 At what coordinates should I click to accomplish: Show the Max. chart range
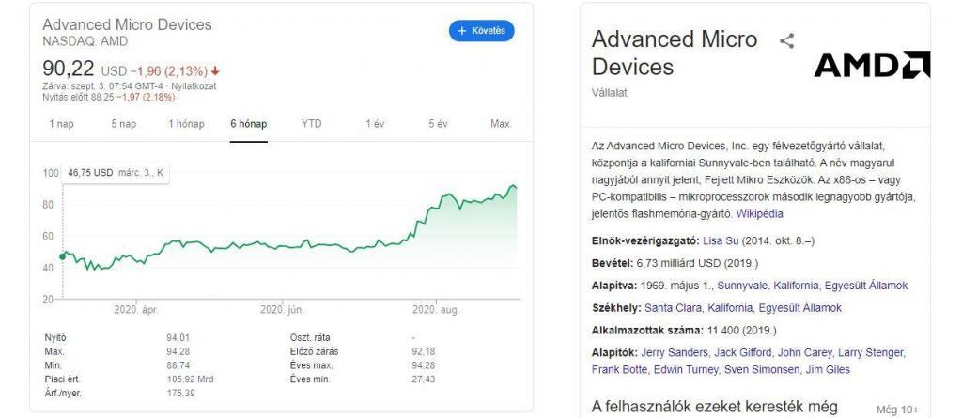[x=501, y=124]
